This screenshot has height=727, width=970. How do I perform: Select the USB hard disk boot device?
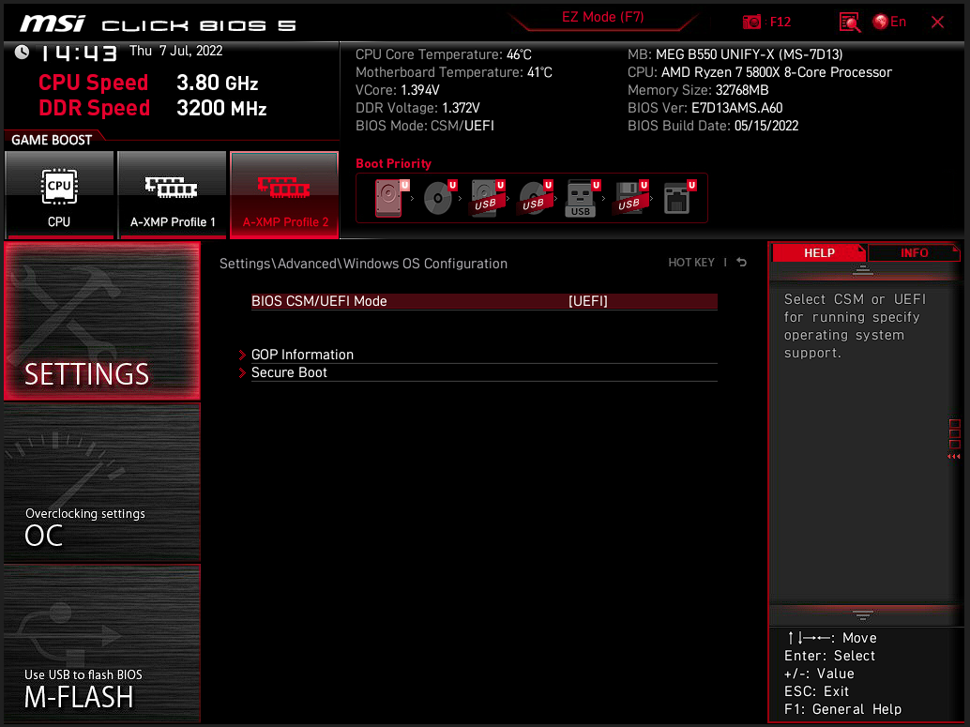click(488, 198)
